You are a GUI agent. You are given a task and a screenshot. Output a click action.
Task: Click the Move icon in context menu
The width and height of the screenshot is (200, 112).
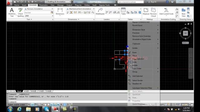pos(129,56)
